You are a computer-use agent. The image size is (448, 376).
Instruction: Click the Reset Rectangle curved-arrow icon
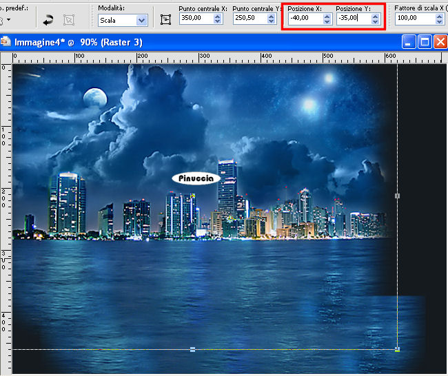(x=48, y=20)
